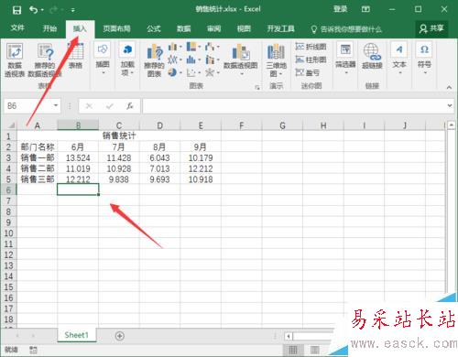Click cell with value 7.013
The width and height of the screenshot is (458, 357).
coord(159,168)
